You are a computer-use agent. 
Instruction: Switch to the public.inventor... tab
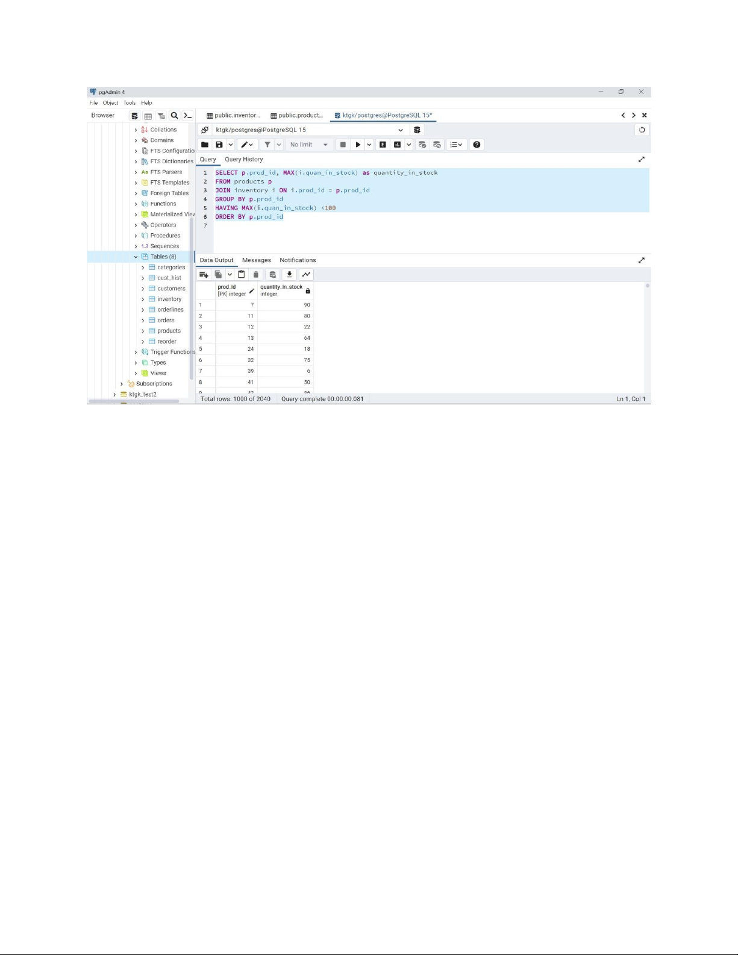[x=234, y=116]
